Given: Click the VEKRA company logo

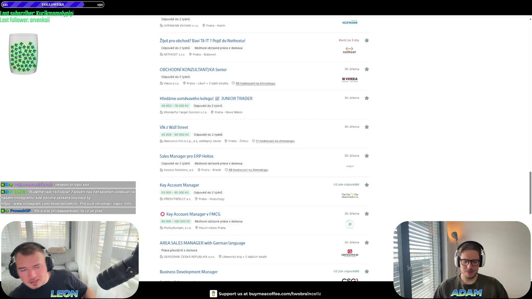Looking at the screenshot, I should click(x=350, y=79).
